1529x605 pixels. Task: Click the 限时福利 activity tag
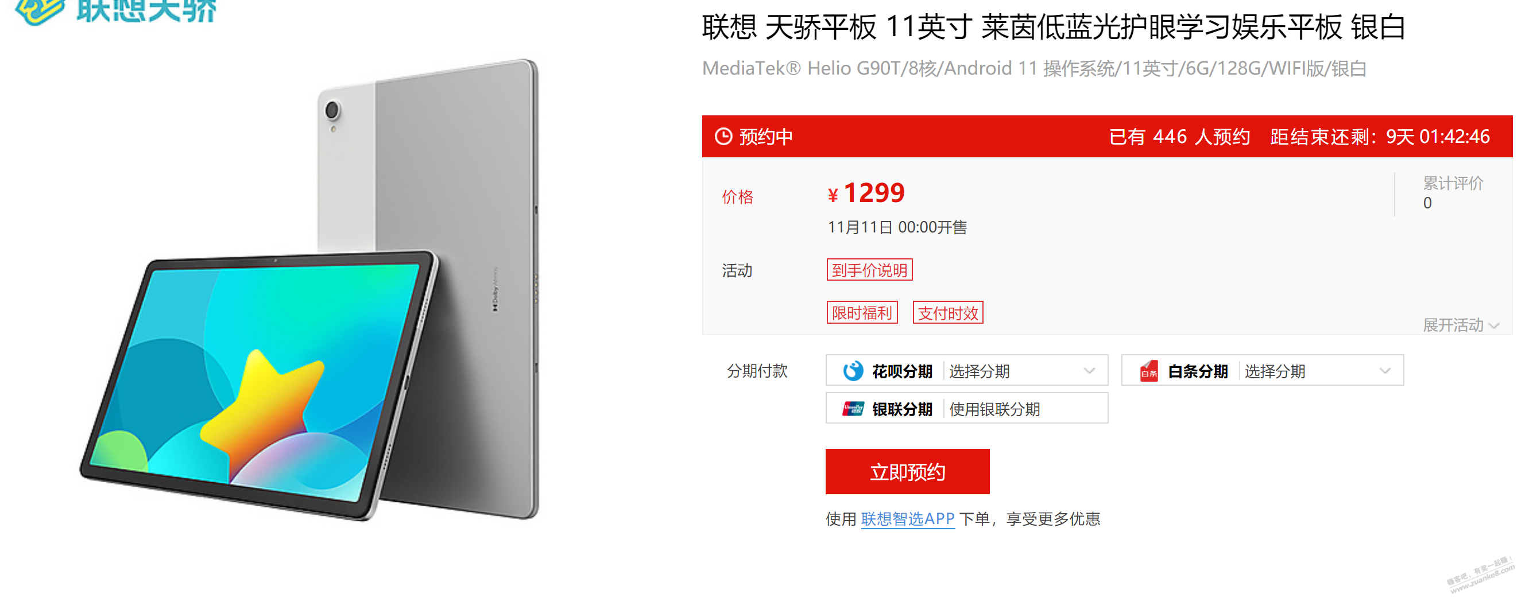click(x=862, y=313)
